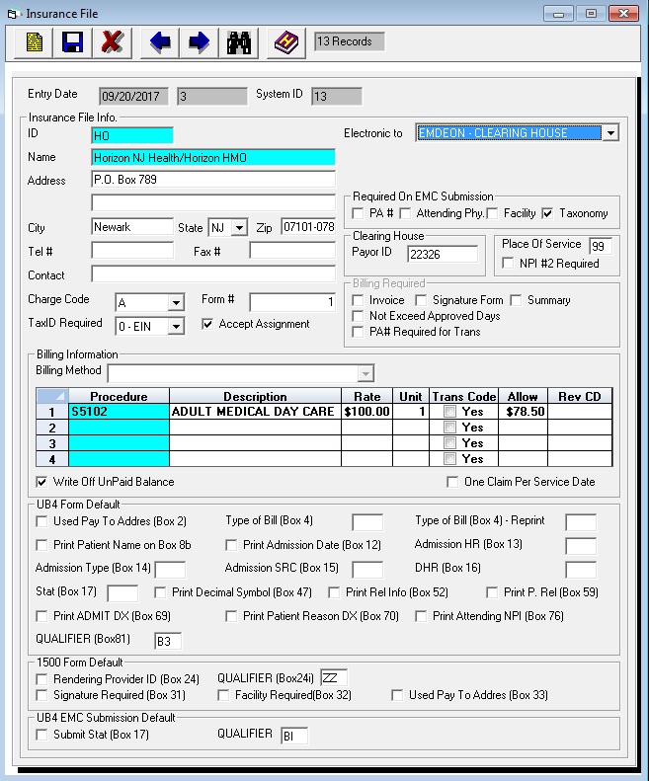The height and width of the screenshot is (781, 649).
Task: Enable the Facility checkbox under EMC Submission
Action: (x=492, y=213)
